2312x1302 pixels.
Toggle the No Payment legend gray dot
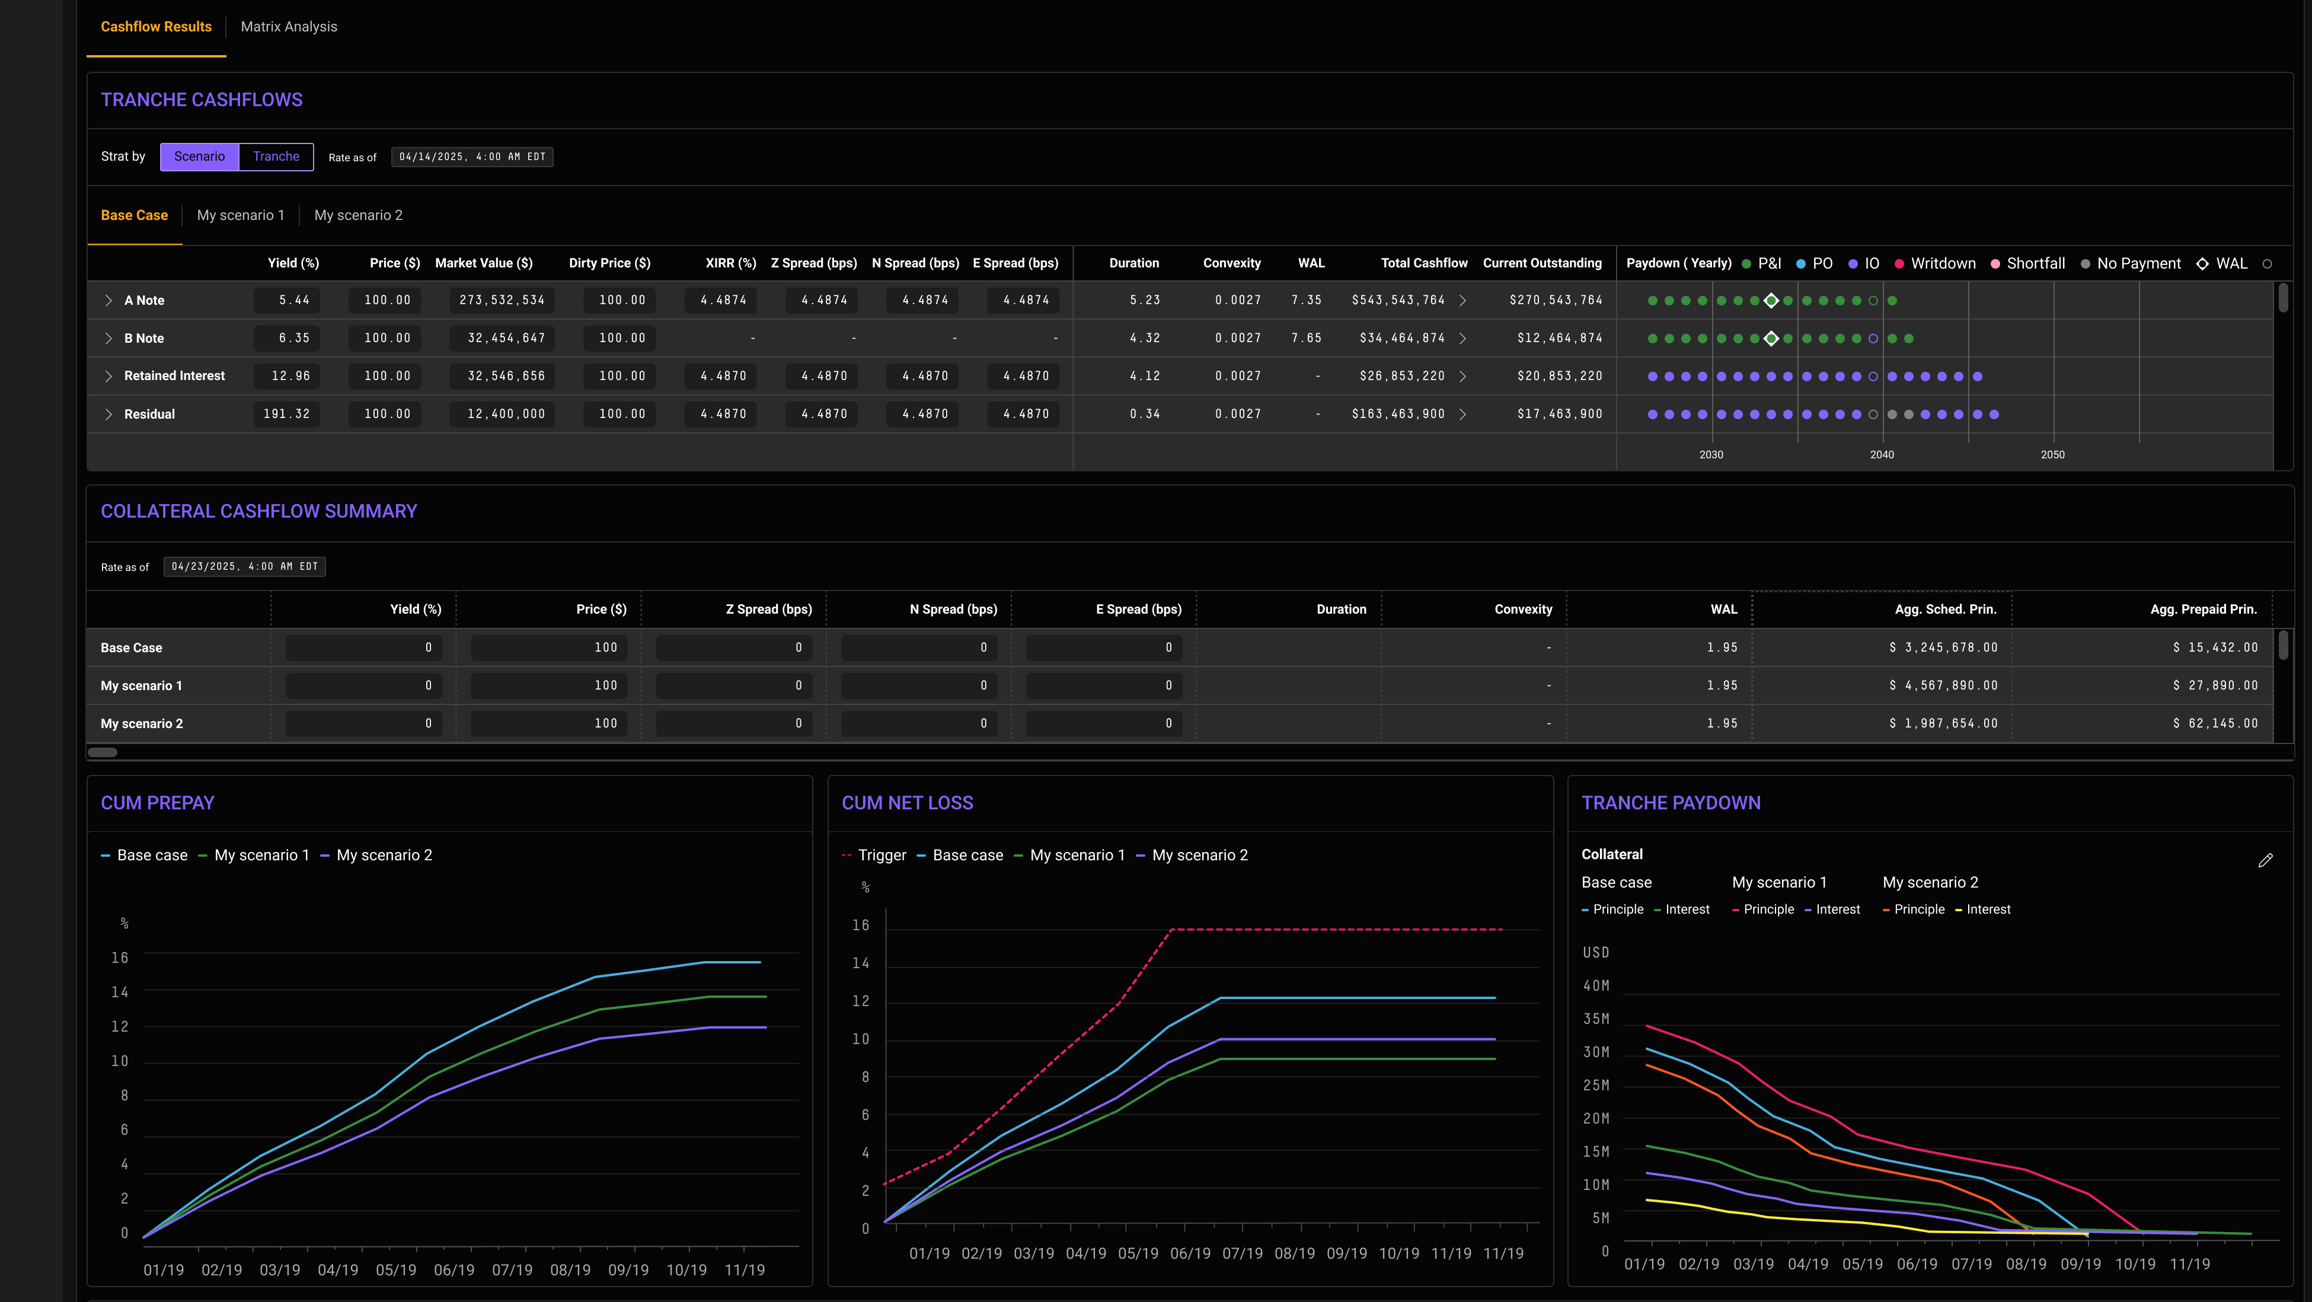tap(2086, 264)
